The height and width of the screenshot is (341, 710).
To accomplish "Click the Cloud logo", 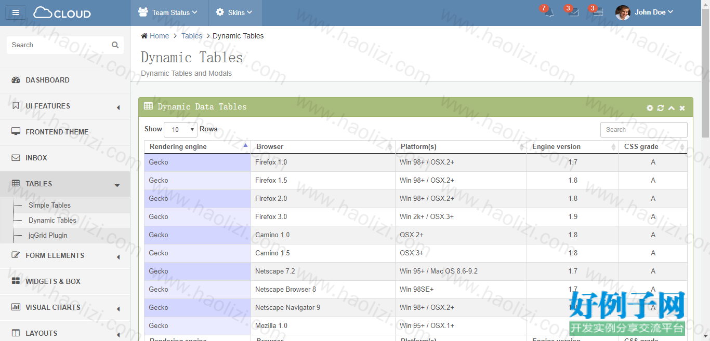I will click(x=62, y=13).
